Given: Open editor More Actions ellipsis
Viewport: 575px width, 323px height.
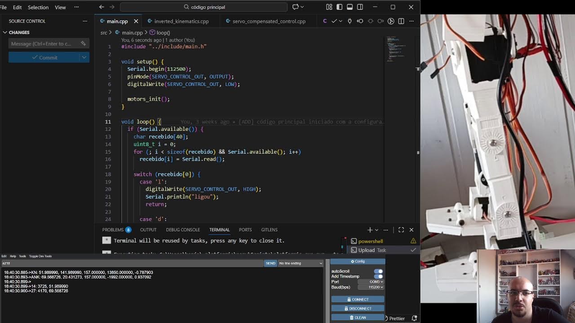Looking at the screenshot, I should 411,21.
